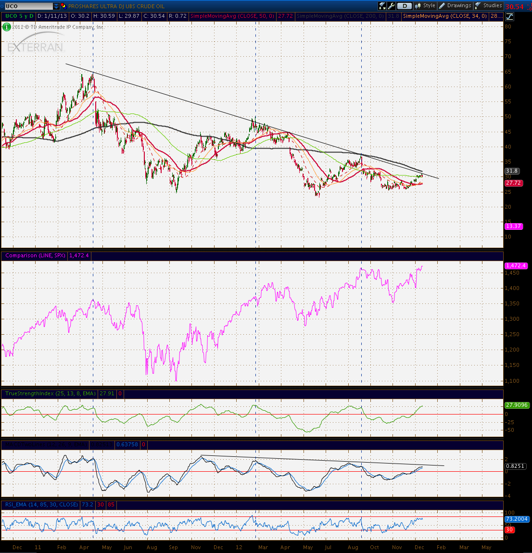532x553 pixels.
Task: Open the chart settings wrench icon
Action: (x=391, y=6)
